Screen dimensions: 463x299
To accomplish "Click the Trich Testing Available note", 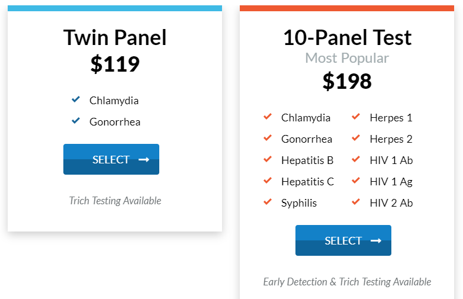I will point(115,201).
